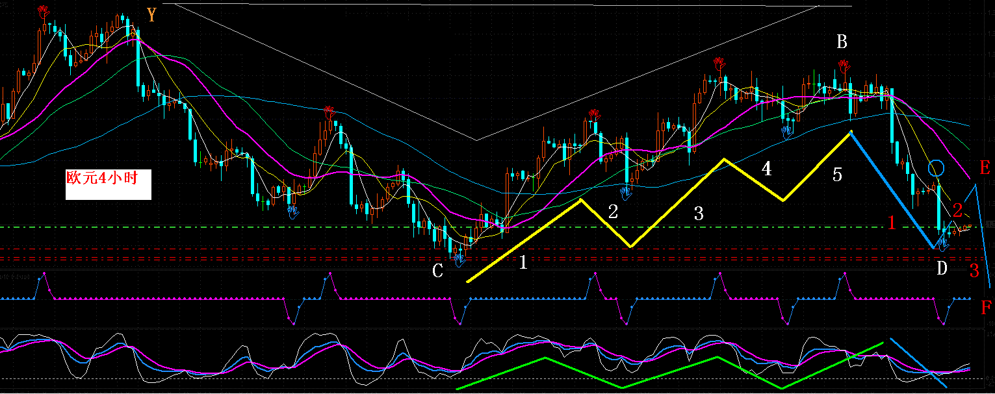Select the red wave 1 label
This screenshot has width=995, height=394.
click(892, 223)
